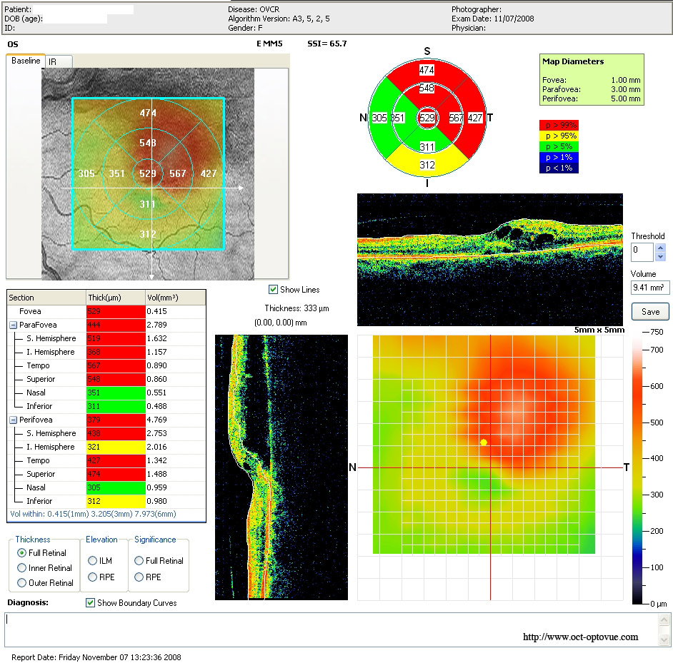The height and width of the screenshot is (663, 673).
Task: Select Full Retinal significance option
Action: pos(139,560)
